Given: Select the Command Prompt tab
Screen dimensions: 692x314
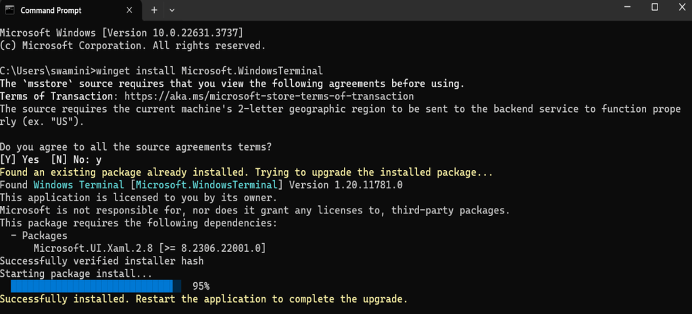Looking at the screenshot, I should [61, 11].
